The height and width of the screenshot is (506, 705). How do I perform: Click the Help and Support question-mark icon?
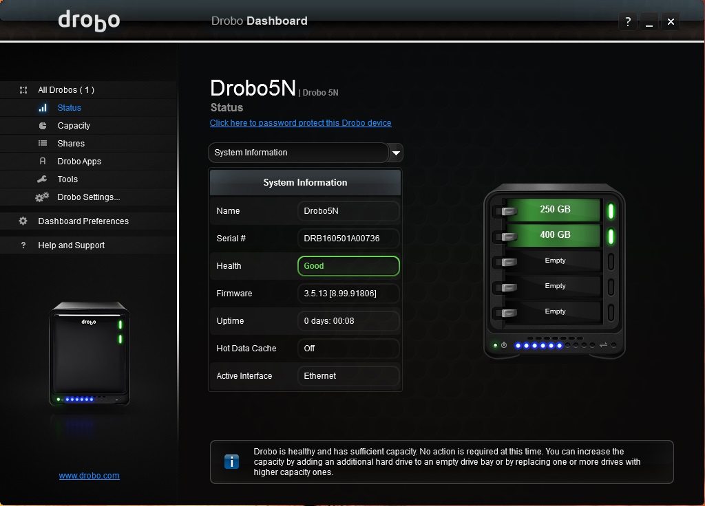point(23,245)
